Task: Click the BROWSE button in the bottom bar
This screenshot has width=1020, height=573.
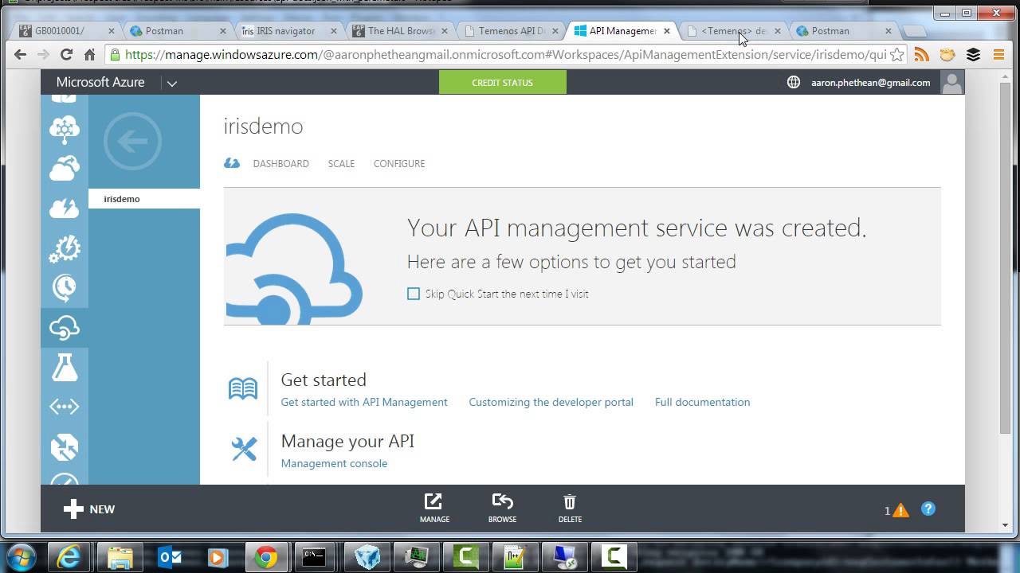Action: point(502,508)
